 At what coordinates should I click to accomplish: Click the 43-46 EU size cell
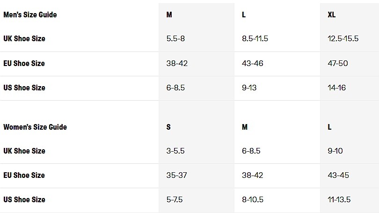pos(253,63)
